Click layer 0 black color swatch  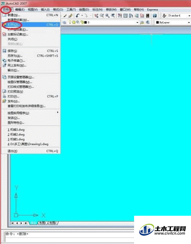pyautogui.click(x=85, y=23)
